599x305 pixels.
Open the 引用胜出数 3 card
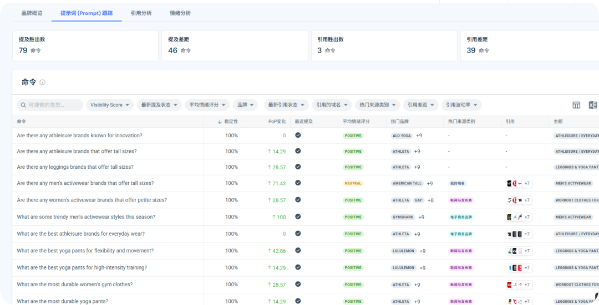tap(384, 46)
